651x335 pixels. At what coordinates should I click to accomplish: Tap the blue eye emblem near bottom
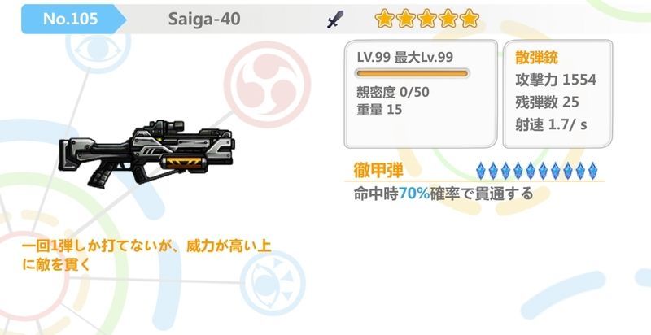(273, 283)
